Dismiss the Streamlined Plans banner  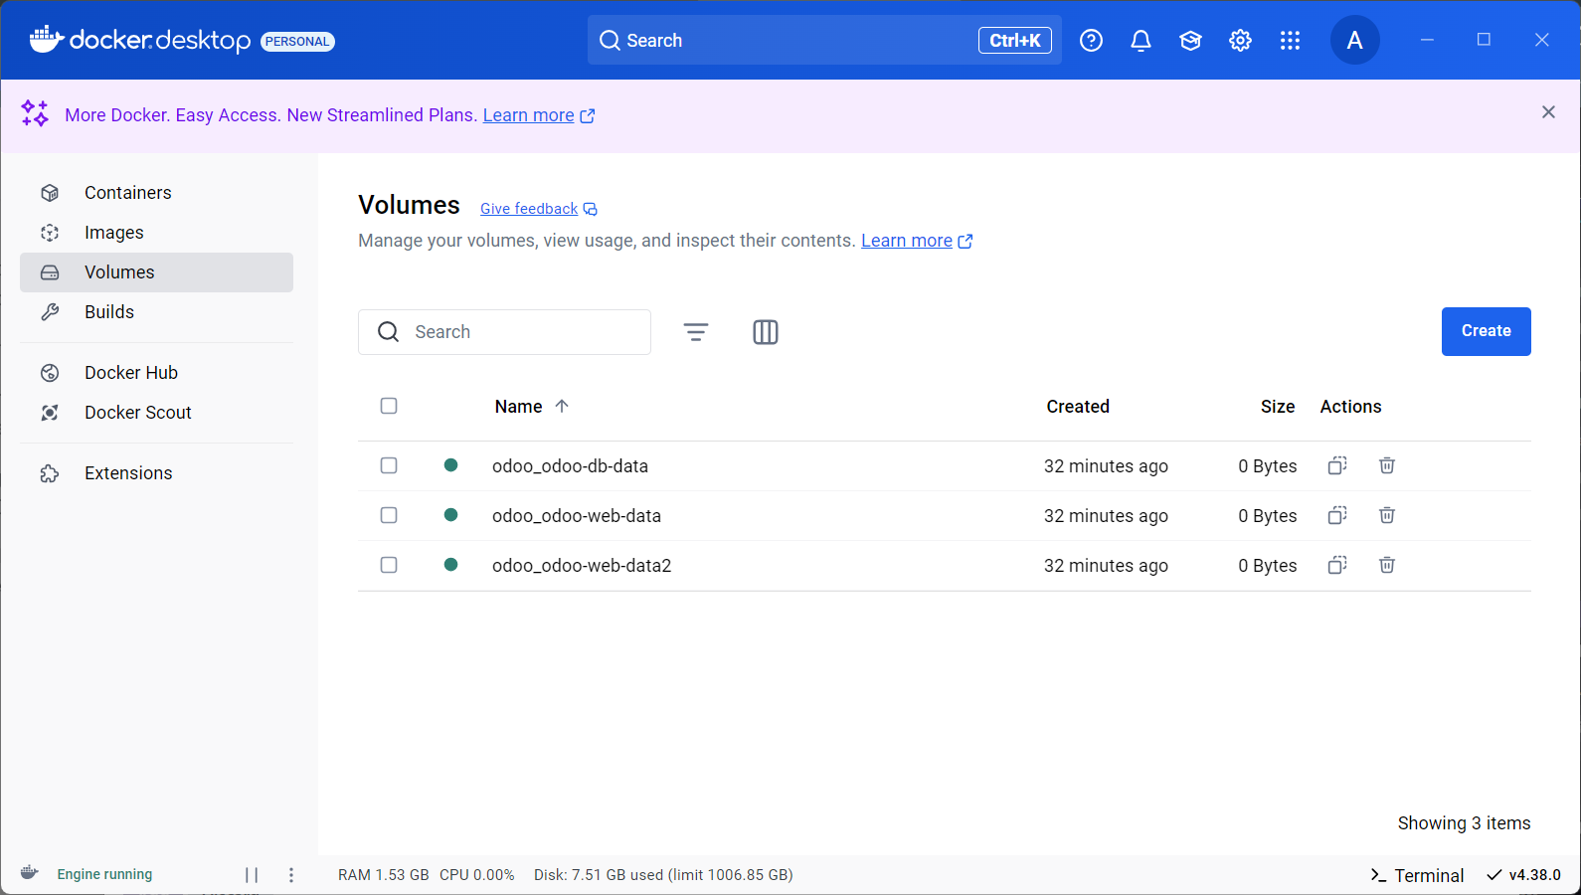pyautogui.click(x=1548, y=112)
